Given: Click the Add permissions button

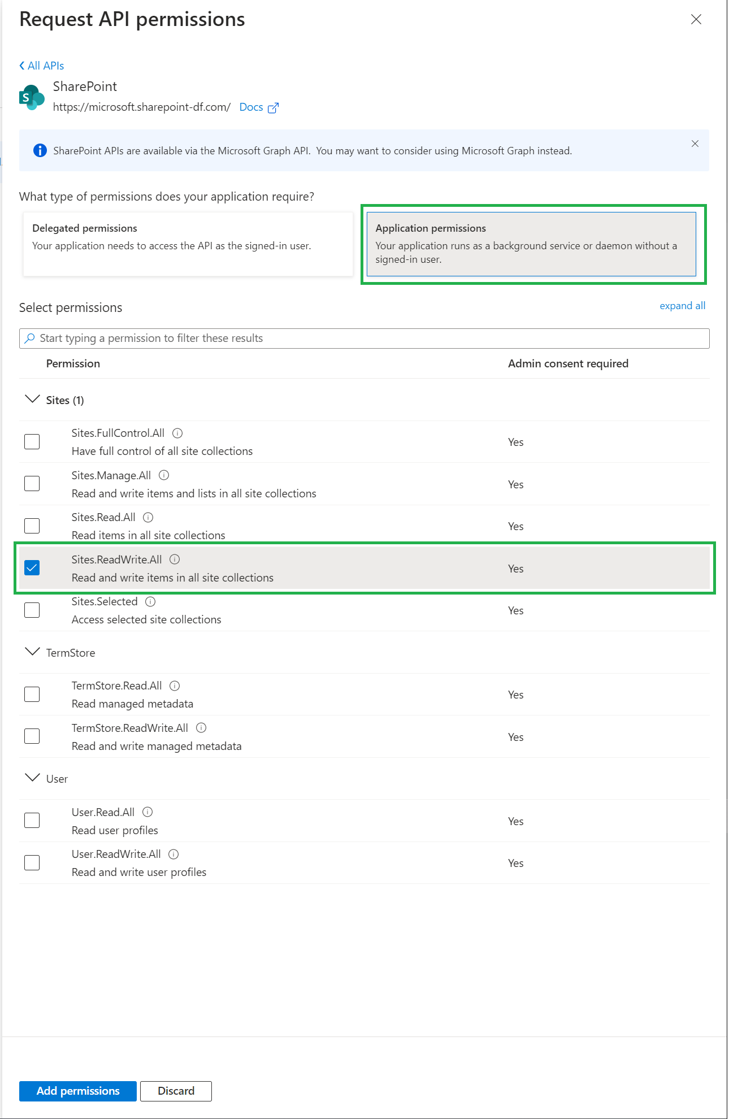Looking at the screenshot, I should point(78,1091).
